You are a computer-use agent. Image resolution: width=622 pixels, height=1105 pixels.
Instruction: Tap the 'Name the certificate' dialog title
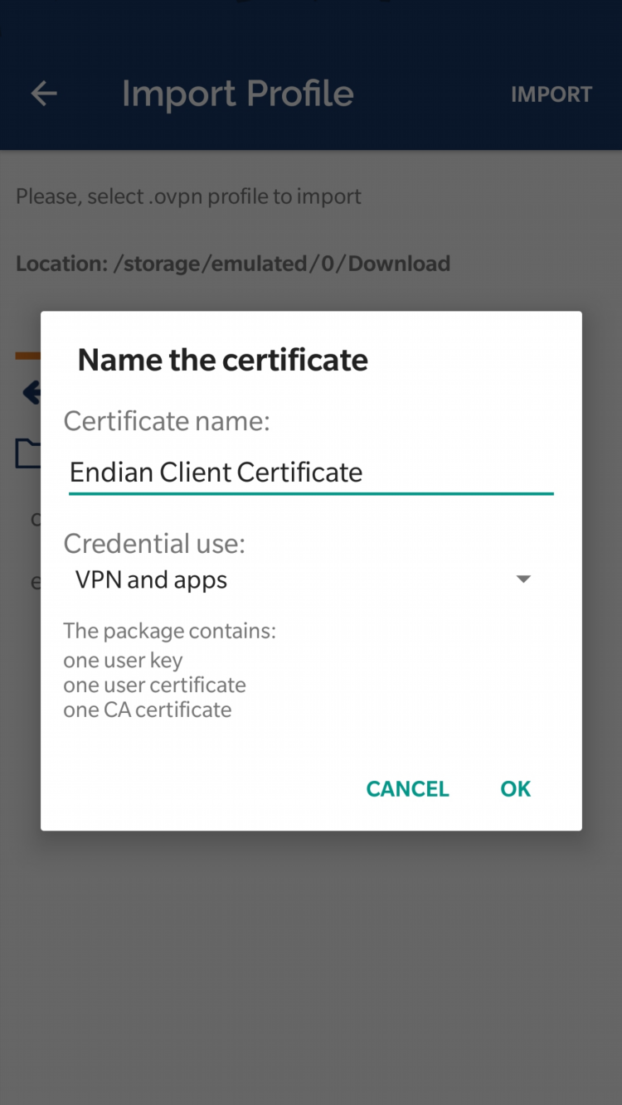(x=222, y=360)
